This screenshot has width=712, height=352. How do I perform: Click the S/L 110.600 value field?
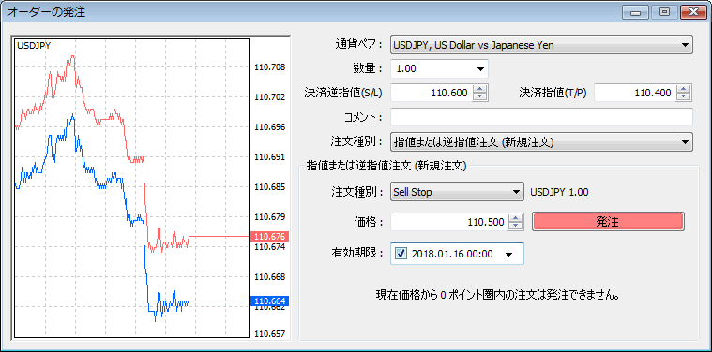tap(432, 94)
